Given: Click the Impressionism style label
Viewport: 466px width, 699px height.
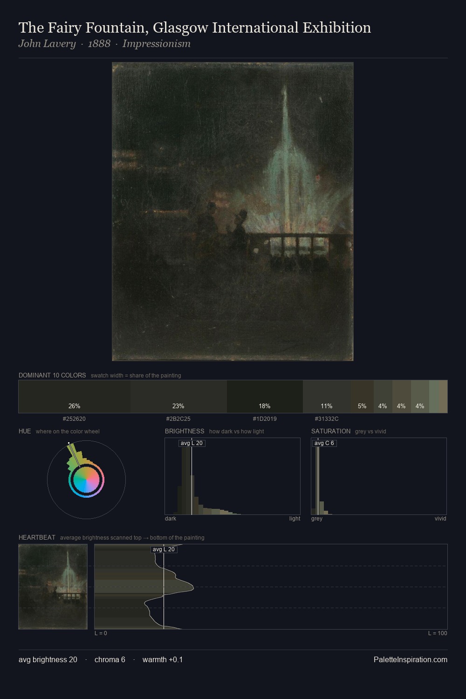Looking at the screenshot, I should [157, 44].
